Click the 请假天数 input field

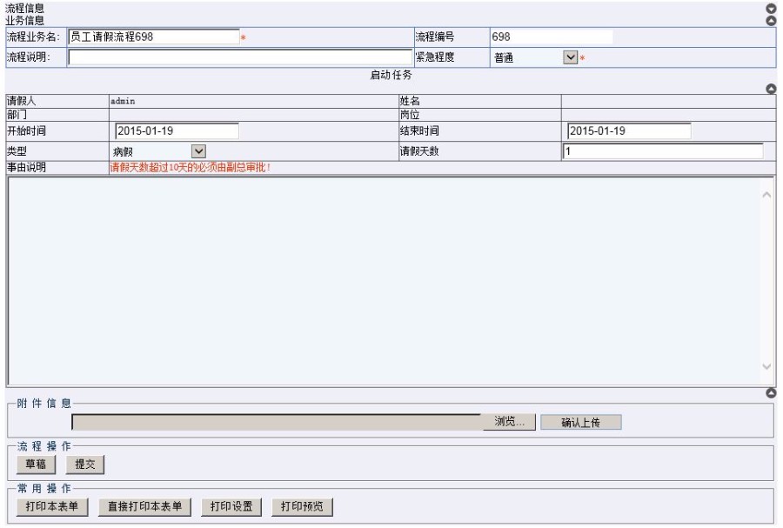coord(663,151)
